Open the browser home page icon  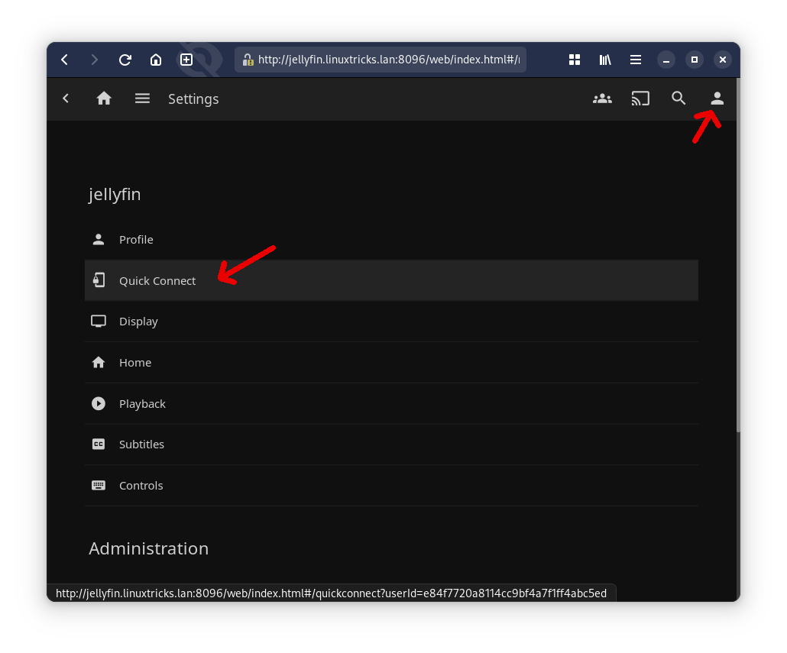(x=156, y=60)
